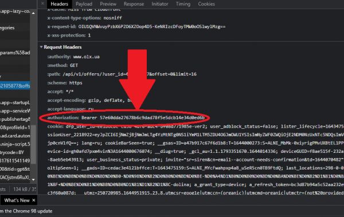Click the cookie header label
344x217 pixels.
(x=55, y=127)
